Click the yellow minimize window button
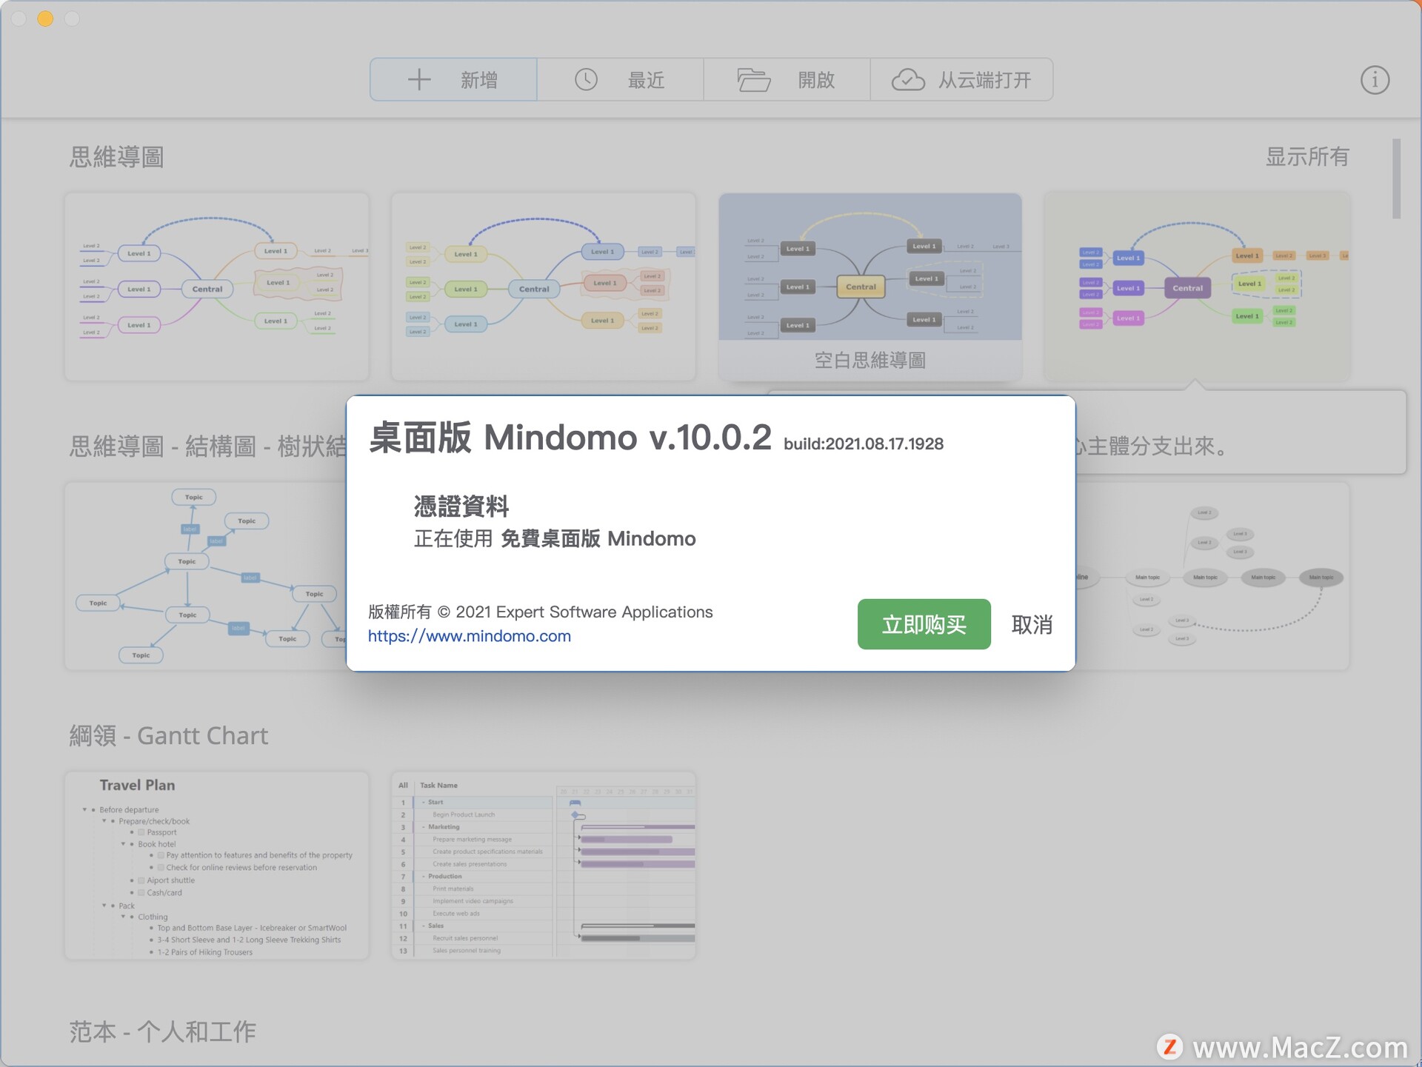 [x=45, y=19]
